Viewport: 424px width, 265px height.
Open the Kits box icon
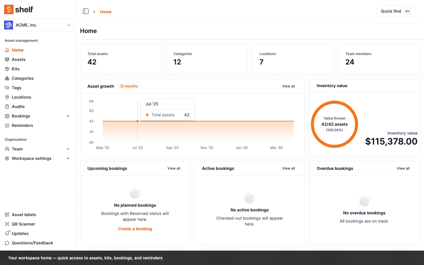coord(7,69)
